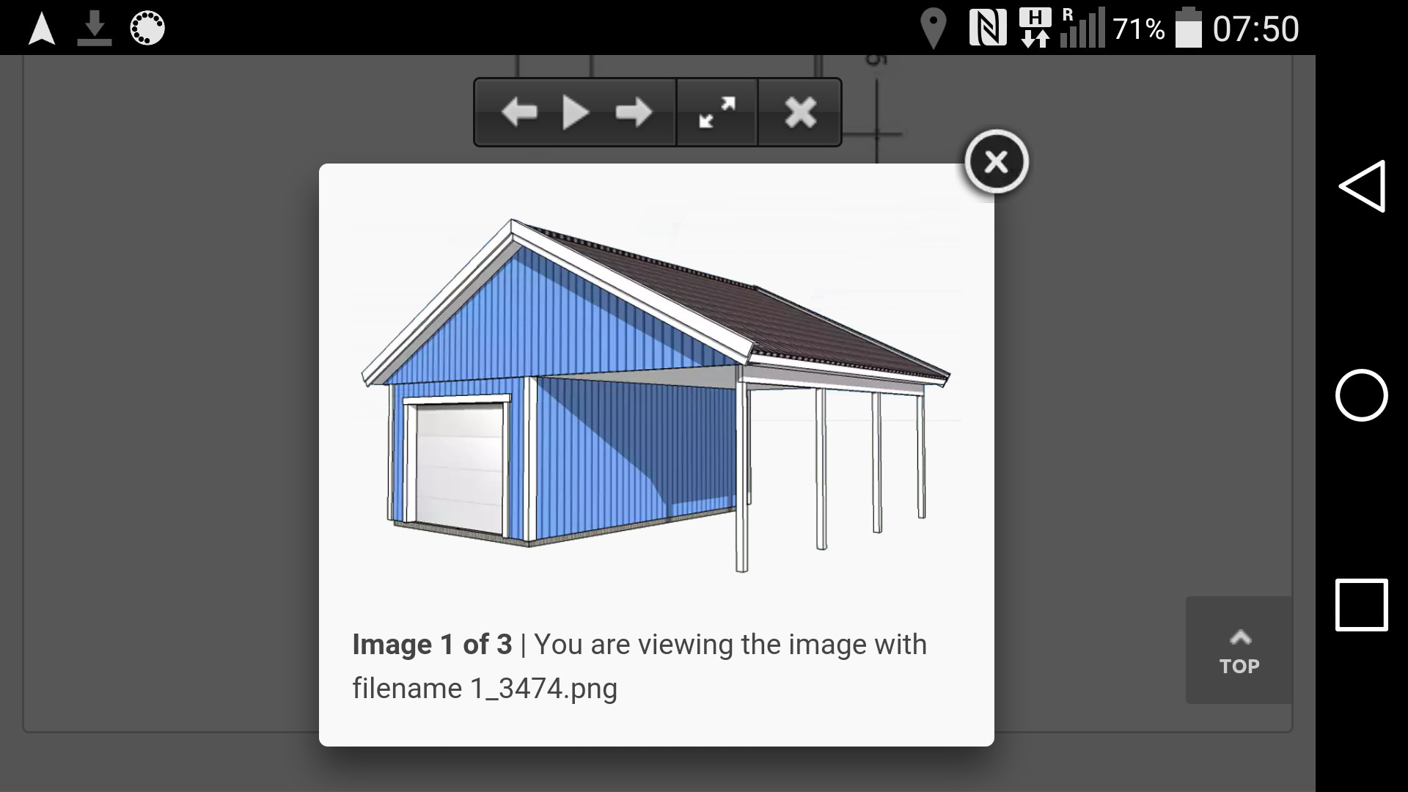The image size is (1408, 792).
Task: Tap the mobile data signal icon
Action: (1082, 29)
